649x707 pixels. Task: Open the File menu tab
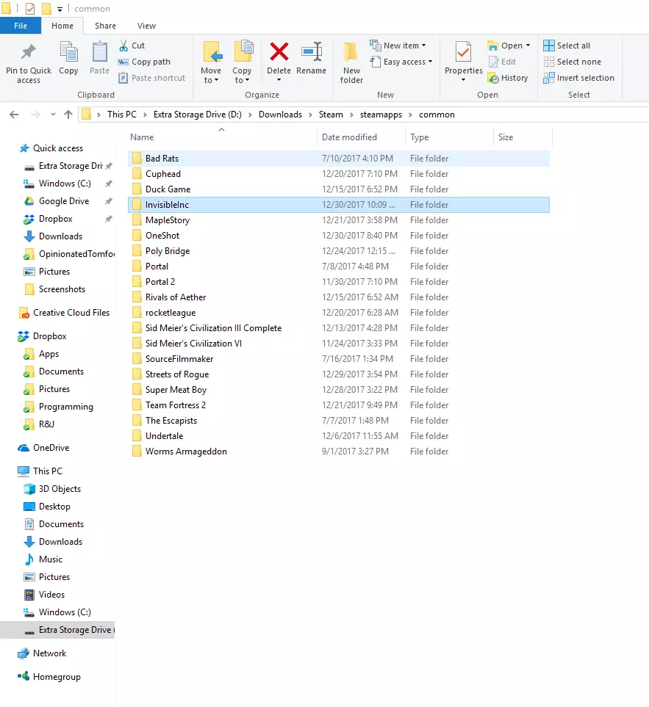(21, 26)
